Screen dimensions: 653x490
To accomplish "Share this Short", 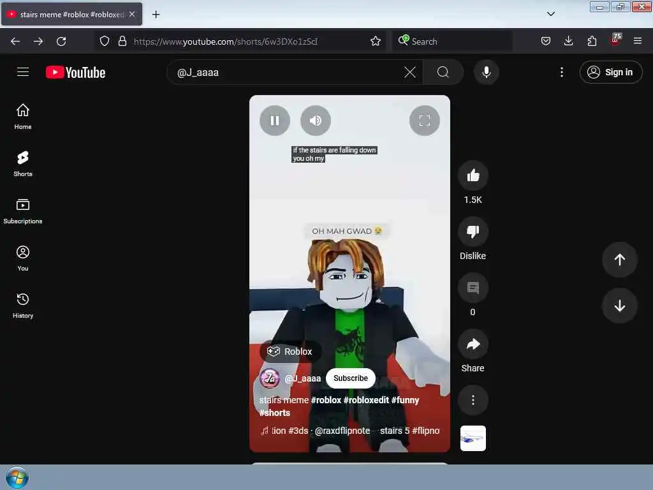I will pyautogui.click(x=473, y=344).
